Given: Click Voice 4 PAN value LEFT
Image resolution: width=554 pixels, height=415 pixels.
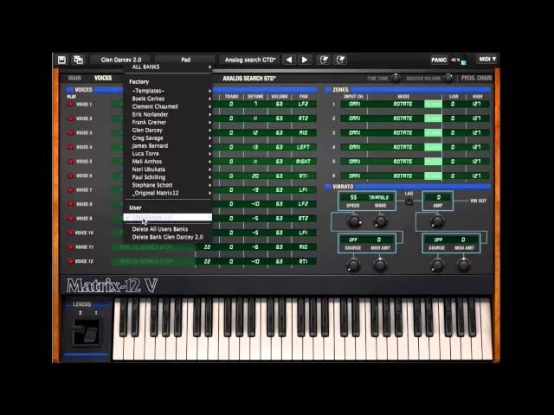Looking at the screenshot, I should tap(303, 147).
